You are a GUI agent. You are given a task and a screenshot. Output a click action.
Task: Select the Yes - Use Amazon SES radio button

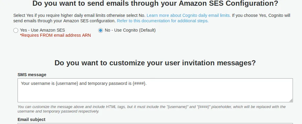pos(16,30)
